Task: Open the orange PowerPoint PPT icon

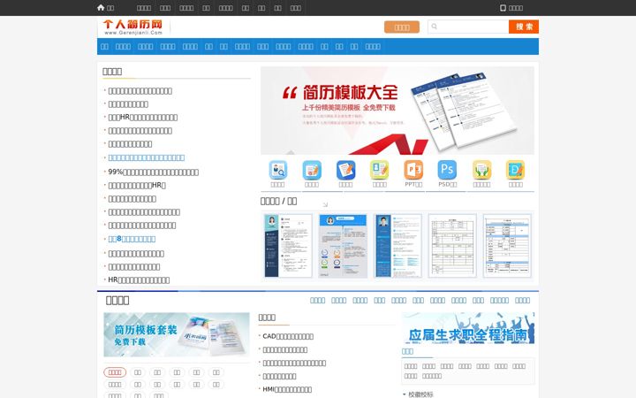Action: (x=413, y=170)
